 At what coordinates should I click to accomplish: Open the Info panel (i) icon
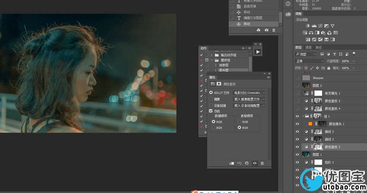click(x=288, y=4)
